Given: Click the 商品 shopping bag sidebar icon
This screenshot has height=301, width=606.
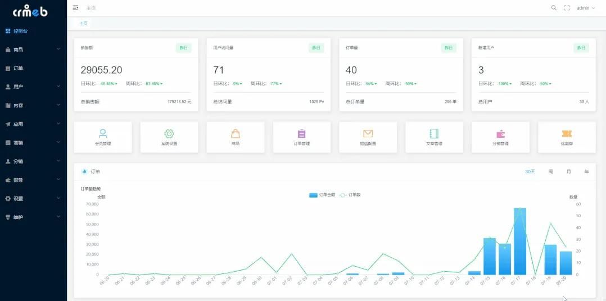Looking at the screenshot, I should (x=8, y=50).
